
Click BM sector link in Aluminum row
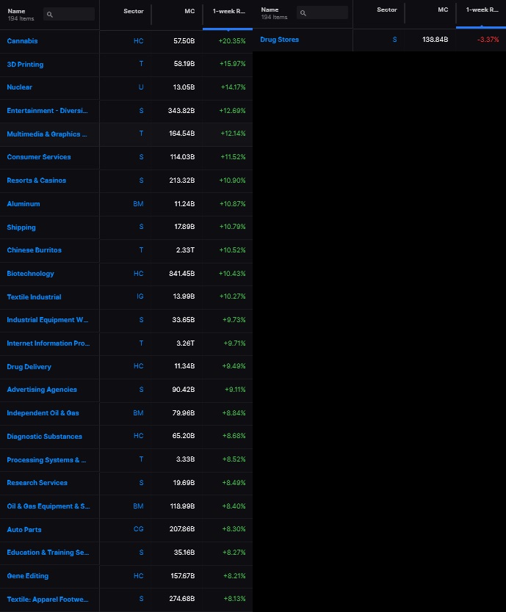click(x=138, y=204)
